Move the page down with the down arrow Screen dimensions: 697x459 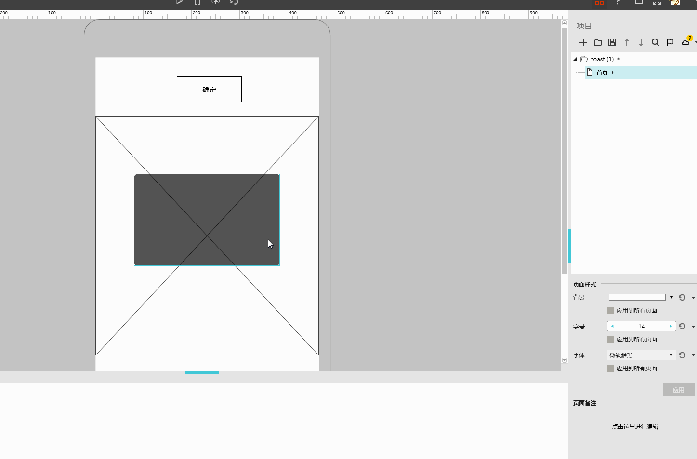pos(641,42)
